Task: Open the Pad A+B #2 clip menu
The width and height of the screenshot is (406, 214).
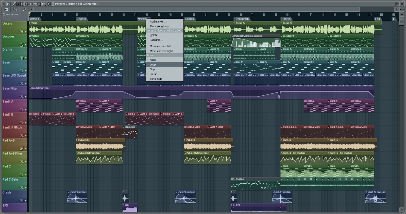Action: tap(77, 140)
